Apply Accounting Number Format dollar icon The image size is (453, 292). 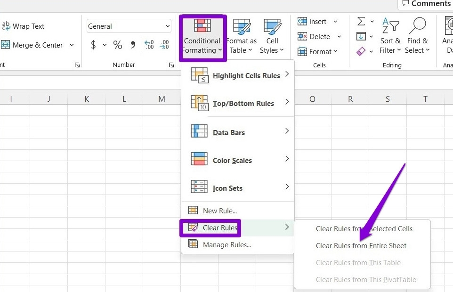pos(93,45)
